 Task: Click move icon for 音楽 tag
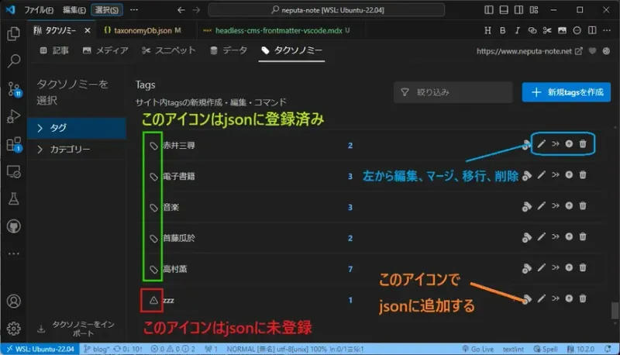[x=569, y=205]
